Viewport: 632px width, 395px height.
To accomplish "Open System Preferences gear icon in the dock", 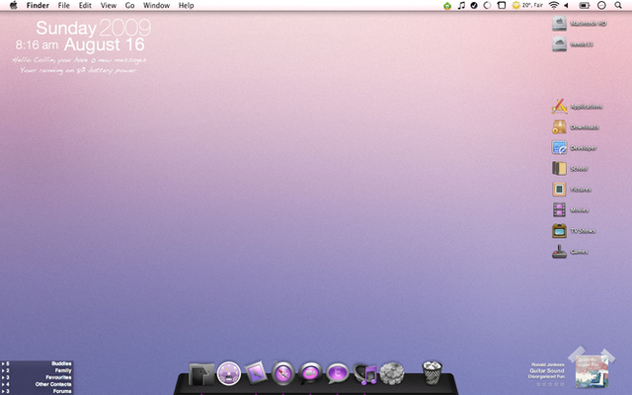I will coord(392,373).
